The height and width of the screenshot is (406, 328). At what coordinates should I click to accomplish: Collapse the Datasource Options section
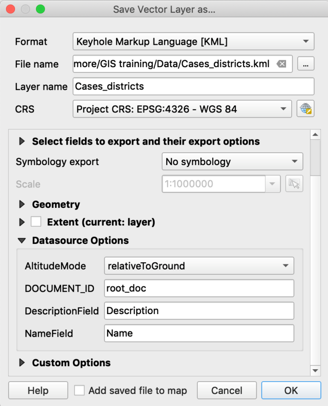click(22, 240)
